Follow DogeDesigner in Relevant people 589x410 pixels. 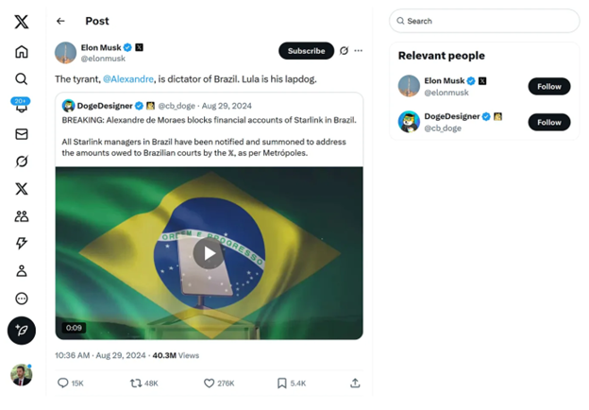tap(548, 122)
